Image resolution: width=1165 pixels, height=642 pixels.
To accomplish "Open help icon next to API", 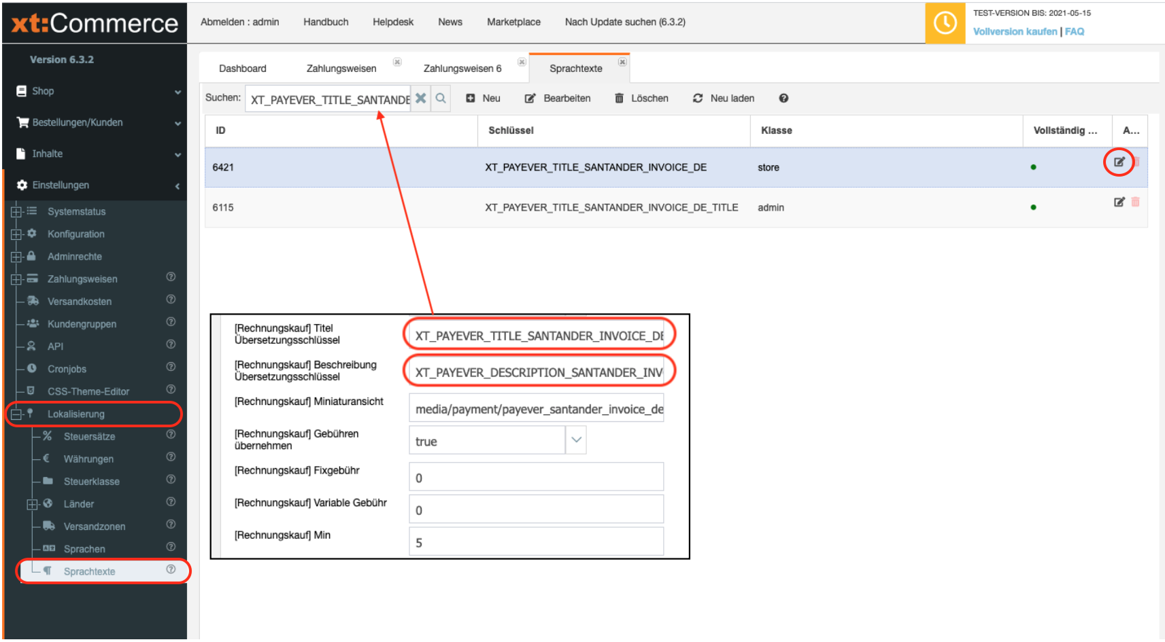I will click(x=171, y=344).
